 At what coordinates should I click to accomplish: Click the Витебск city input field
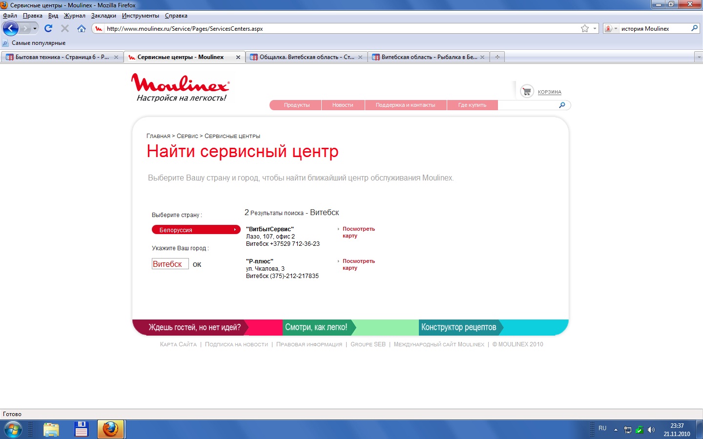pyautogui.click(x=170, y=264)
